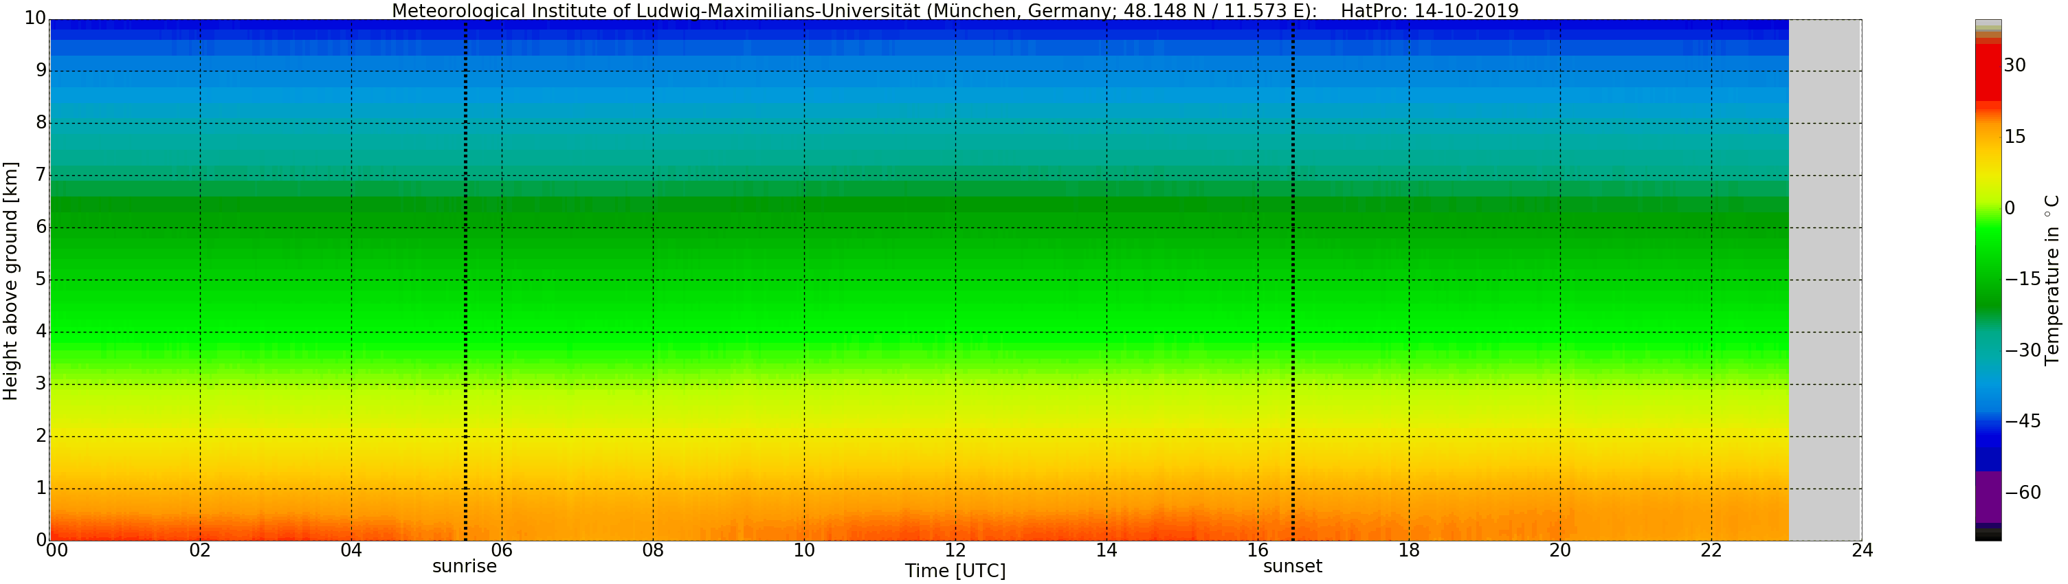The width and height of the screenshot is (2068, 584).
Task: Click the time axis tick label 24
Action: 1862,550
